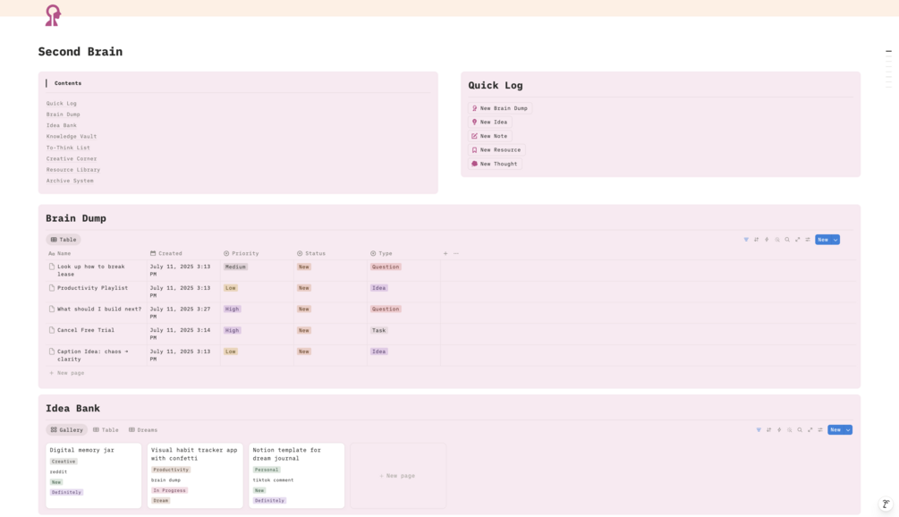
Task: Open the Name column header menu
Action: [60, 253]
